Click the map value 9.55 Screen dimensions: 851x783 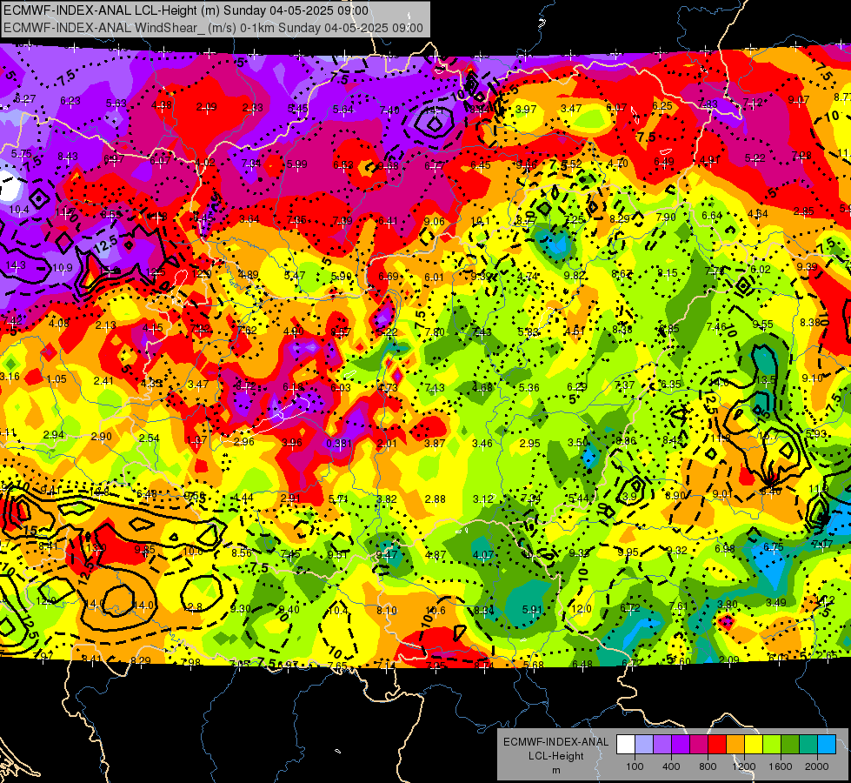(762, 325)
